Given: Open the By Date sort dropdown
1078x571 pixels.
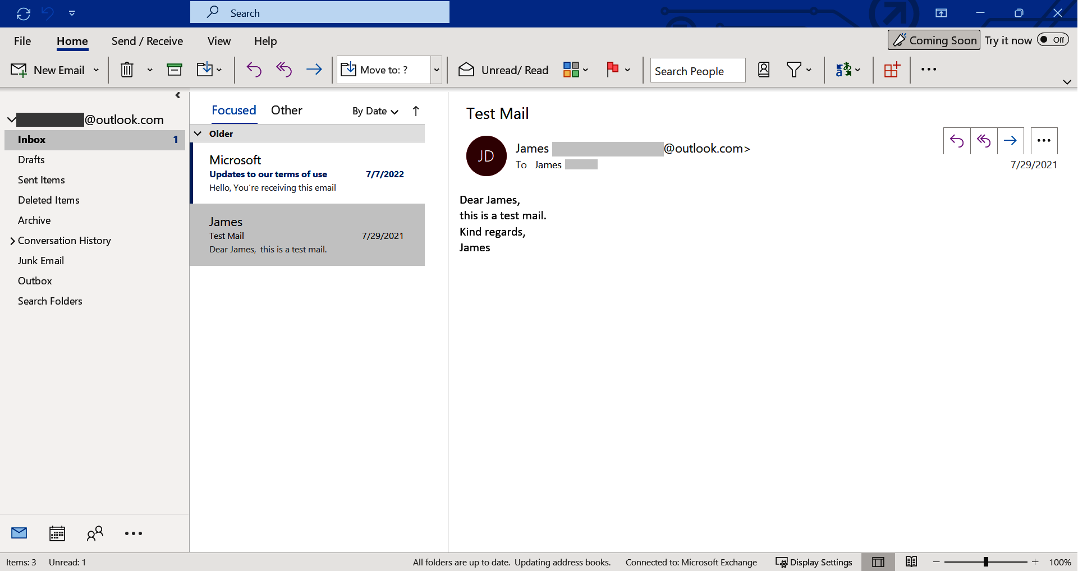Looking at the screenshot, I should click(x=374, y=111).
